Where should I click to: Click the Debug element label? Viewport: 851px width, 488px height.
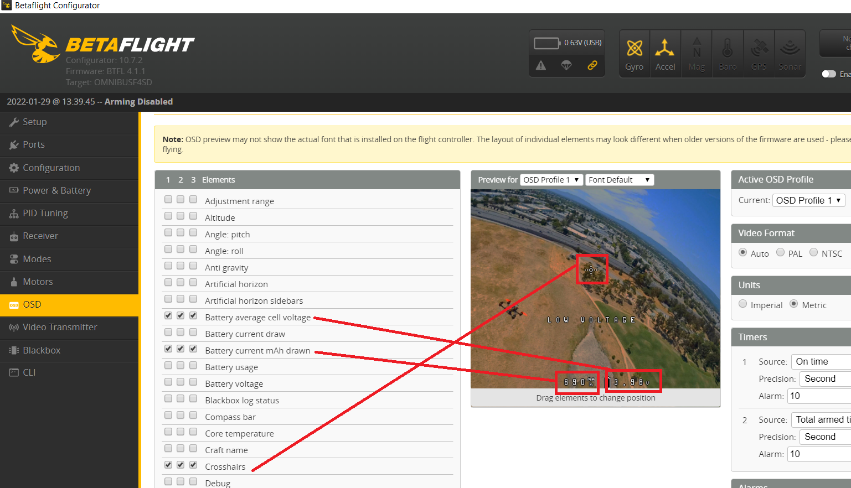(218, 483)
